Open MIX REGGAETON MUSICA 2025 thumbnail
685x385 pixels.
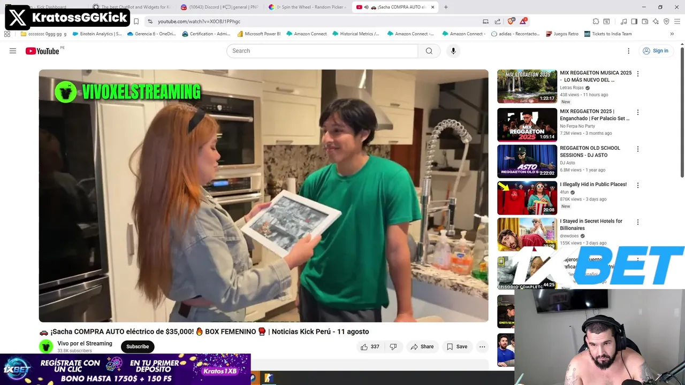527,86
